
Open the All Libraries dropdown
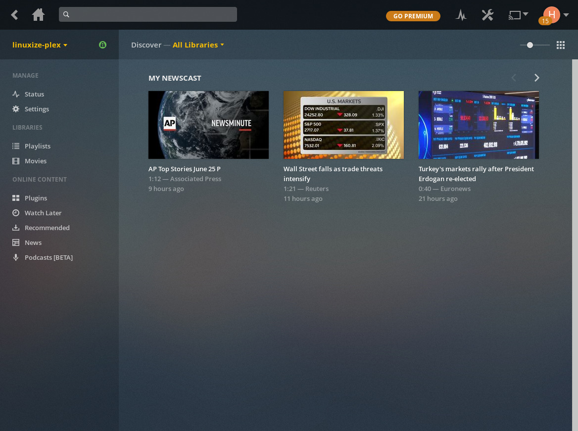pyautogui.click(x=198, y=45)
